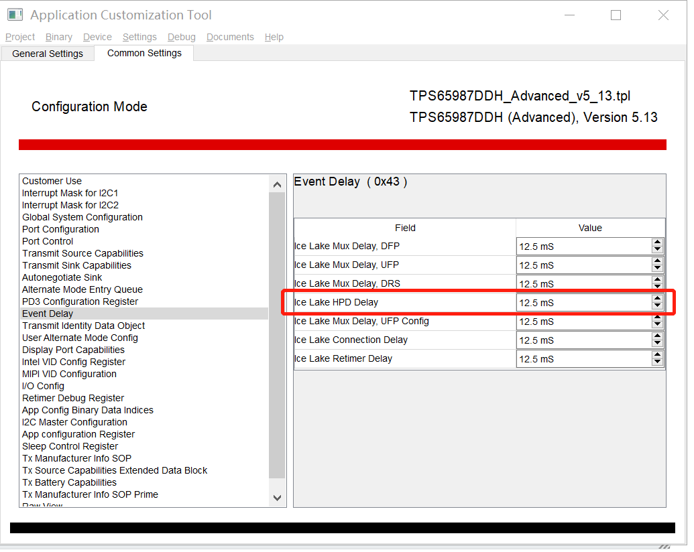Select MIPI VID Configuration

click(x=69, y=374)
